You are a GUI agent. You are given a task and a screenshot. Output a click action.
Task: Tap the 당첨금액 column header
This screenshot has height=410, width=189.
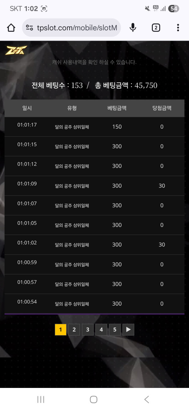[162, 108]
